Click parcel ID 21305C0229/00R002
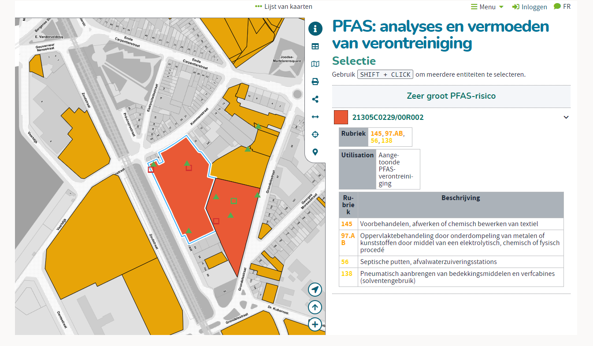593x346 pixels. pos(388,117)
